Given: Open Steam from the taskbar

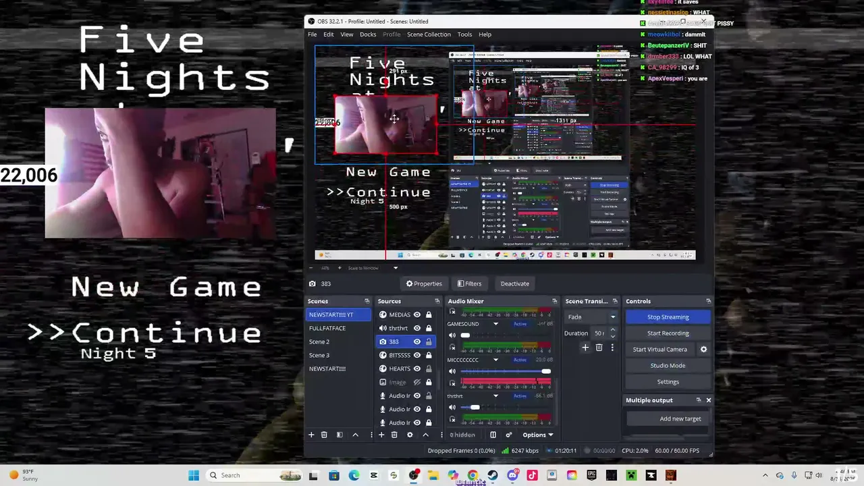Looking at the screenshot, I should pos(493,475).
